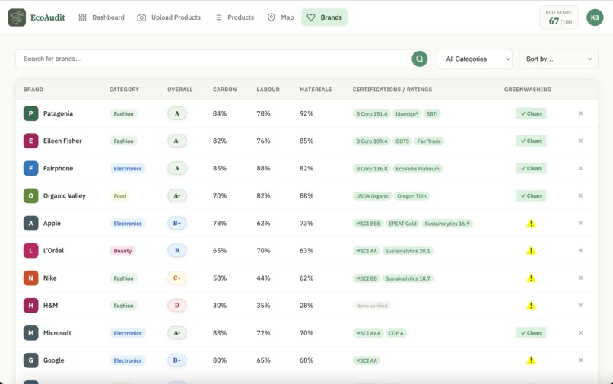Click H&M's None verified tag
The height and width of the screenshot is (384, 613).
pos(371,306)
